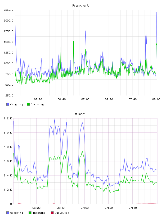Click the 1250.0 y-axis label in Frankfurt chart
The image size is (161, 217).
click(x=8, y=53)
